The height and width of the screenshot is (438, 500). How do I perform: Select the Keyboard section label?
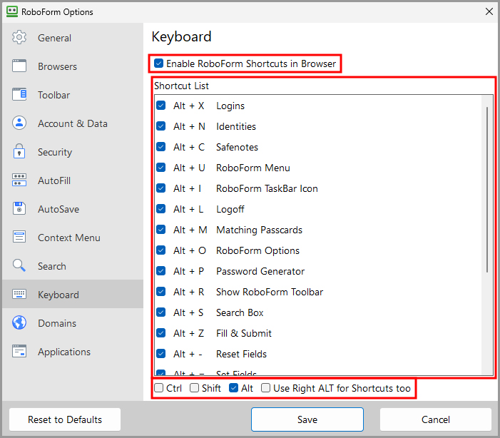click(x=58, y=295)
